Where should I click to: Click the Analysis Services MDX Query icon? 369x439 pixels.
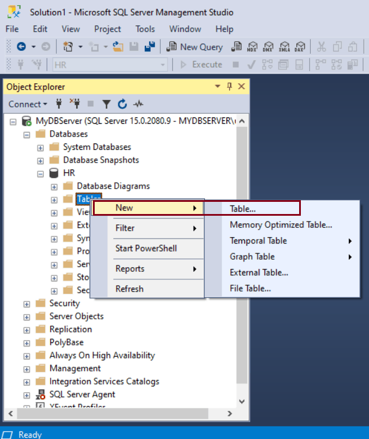click(x=252, y=47)
